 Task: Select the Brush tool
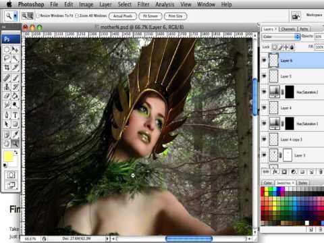[15, 78]
